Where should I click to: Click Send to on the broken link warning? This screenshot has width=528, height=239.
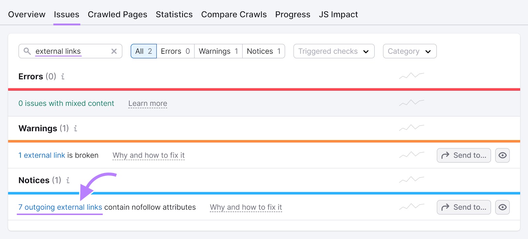[463, 155]
